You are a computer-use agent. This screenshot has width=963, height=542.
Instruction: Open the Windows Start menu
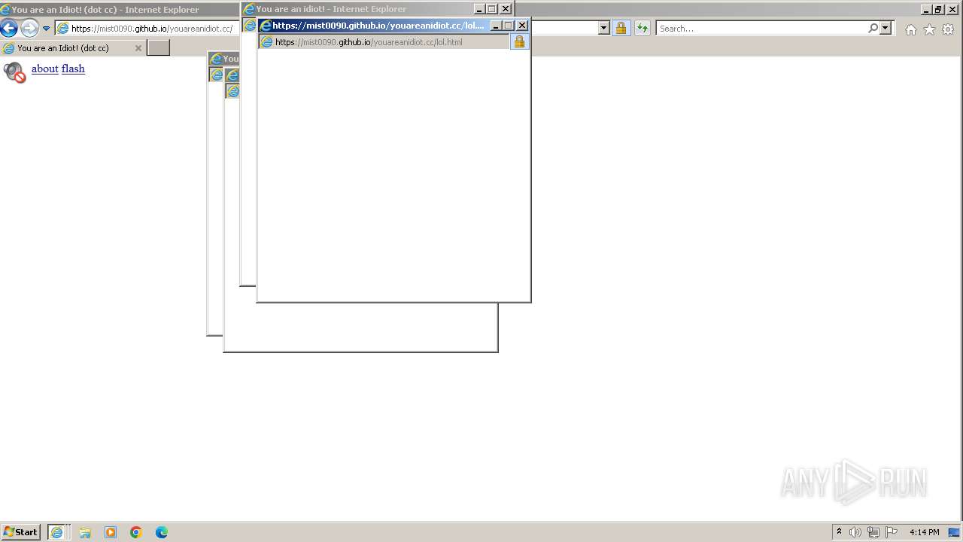20,532
